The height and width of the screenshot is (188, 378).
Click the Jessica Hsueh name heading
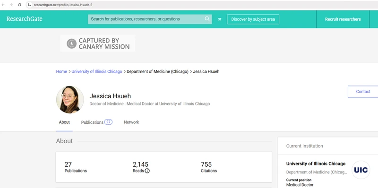coord(110,96)
